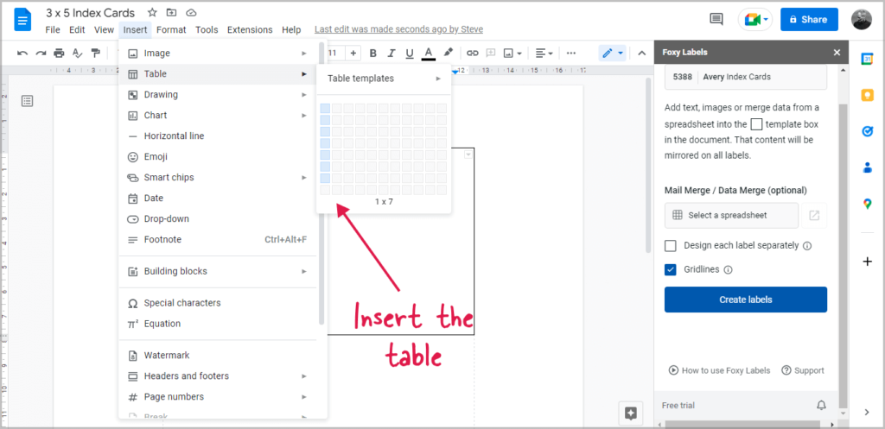Click the Create labels button
Screen dimensions: 885x429
pyautogui.click(x=746, y=300)
